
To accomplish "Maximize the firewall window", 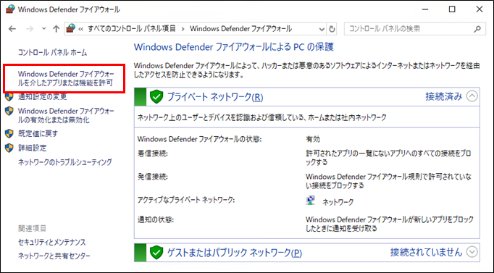I will 452,9.
